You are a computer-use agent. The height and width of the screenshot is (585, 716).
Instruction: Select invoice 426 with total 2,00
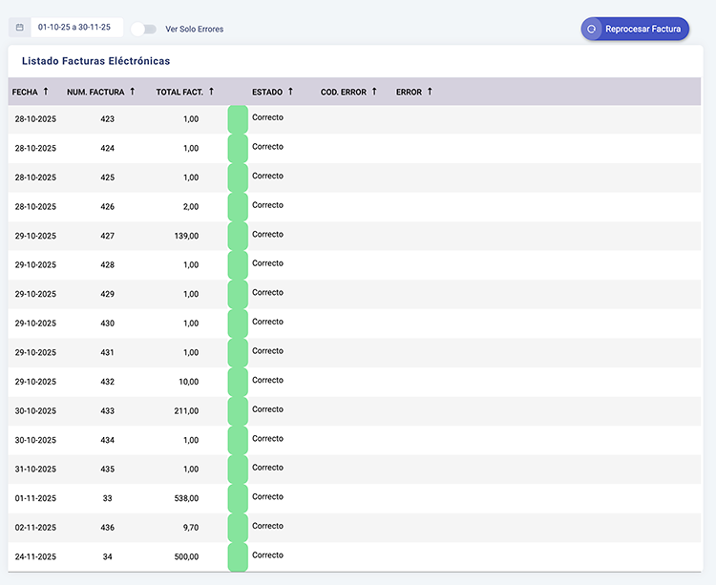tap(107, 206)
